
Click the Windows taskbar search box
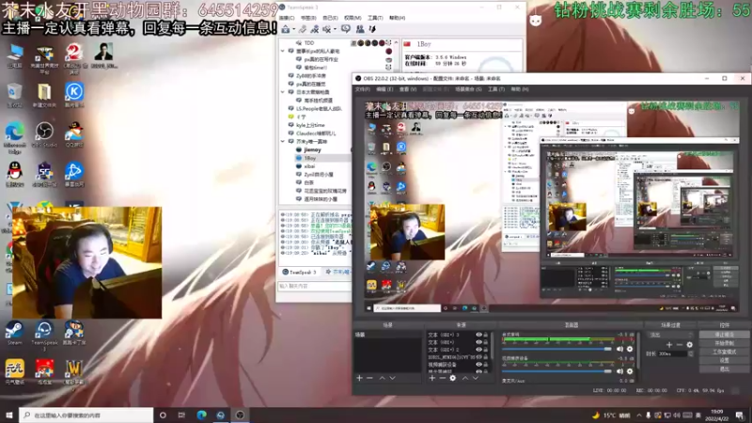click(86, 415)
